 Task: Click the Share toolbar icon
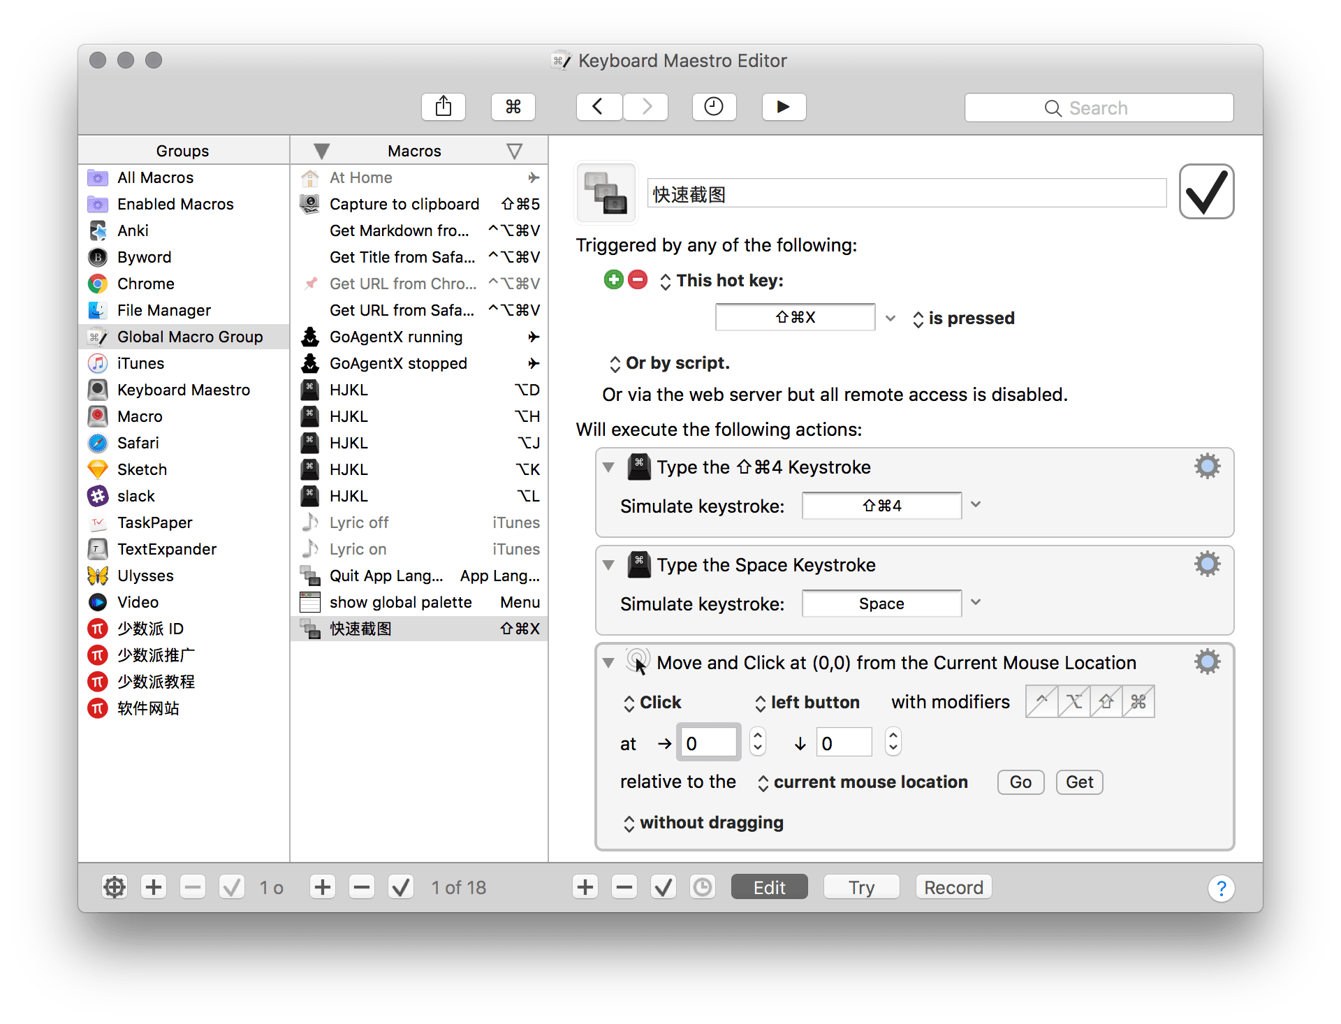coord(444,107)
